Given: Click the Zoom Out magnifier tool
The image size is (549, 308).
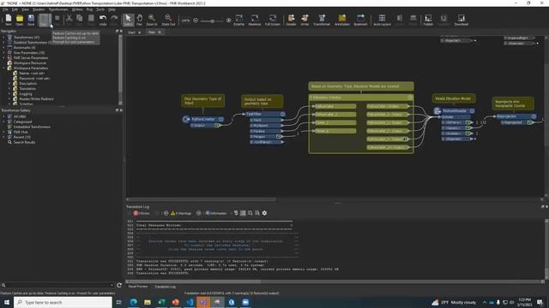Looking at the screenshot, I should pos(168,20).
